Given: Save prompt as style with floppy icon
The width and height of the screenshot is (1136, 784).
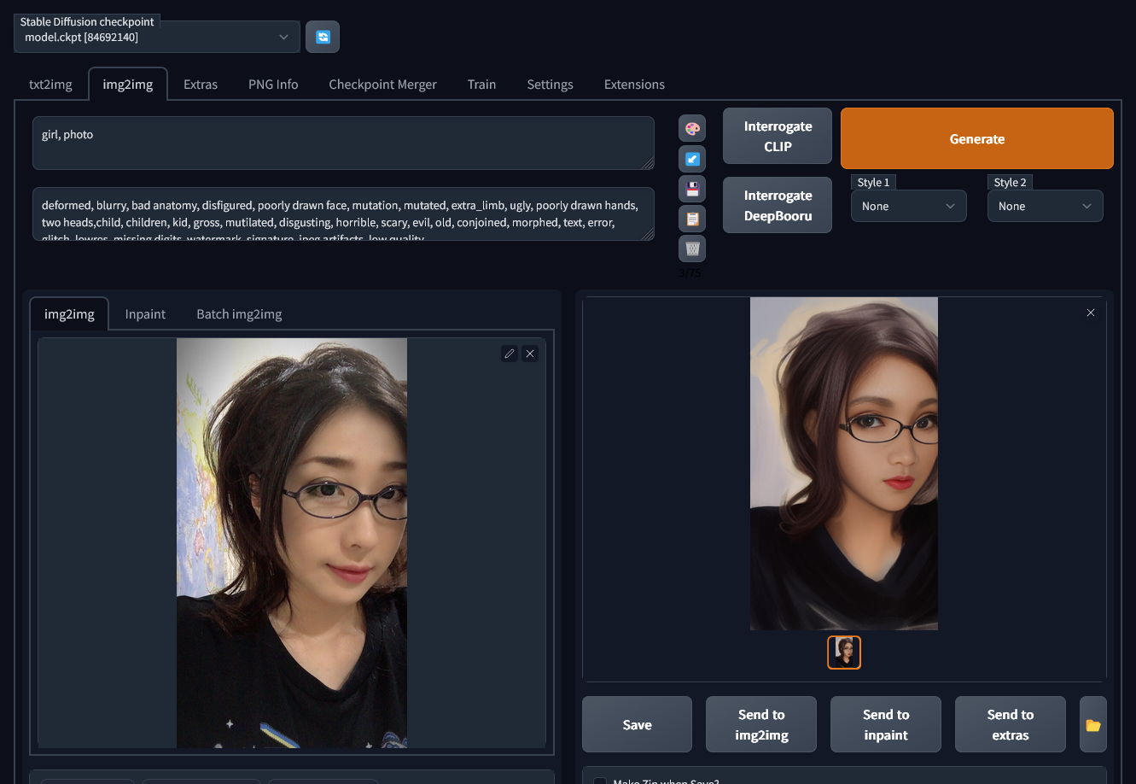Looking at the screenshot, I should (x=692, y=189).
